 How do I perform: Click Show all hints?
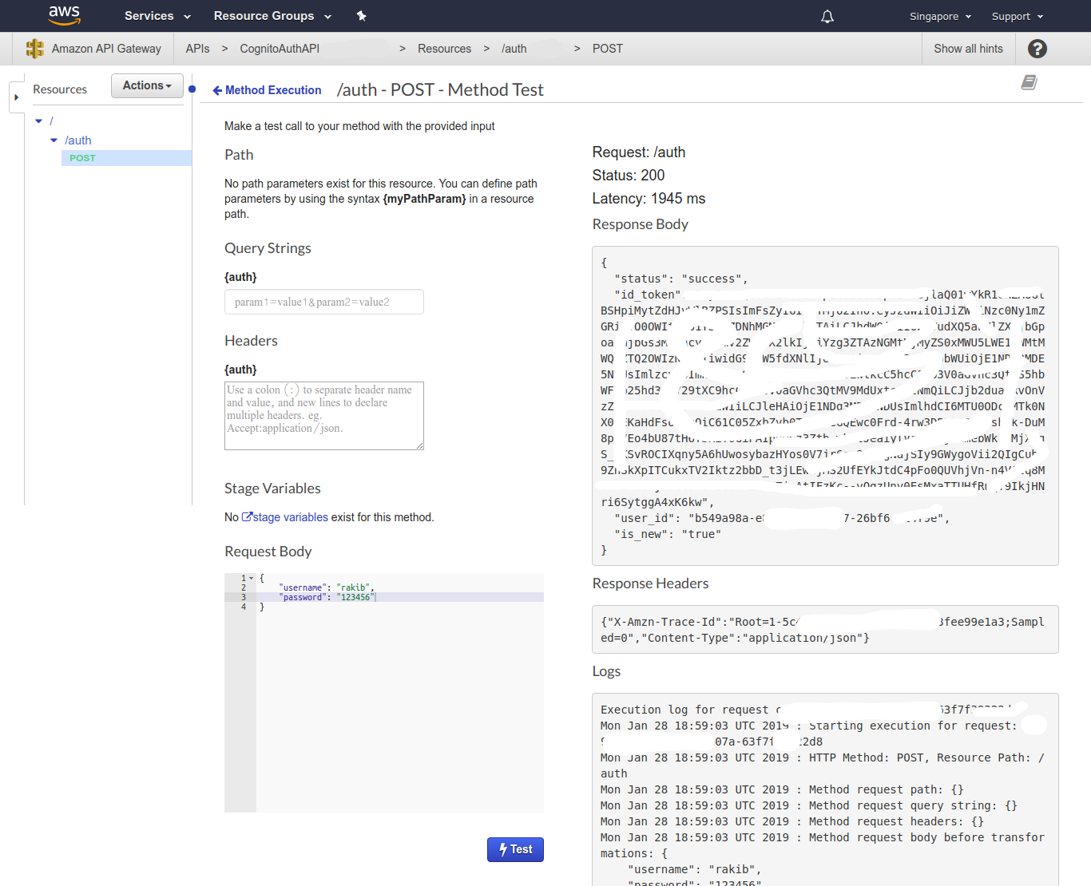tap(968, 49)
